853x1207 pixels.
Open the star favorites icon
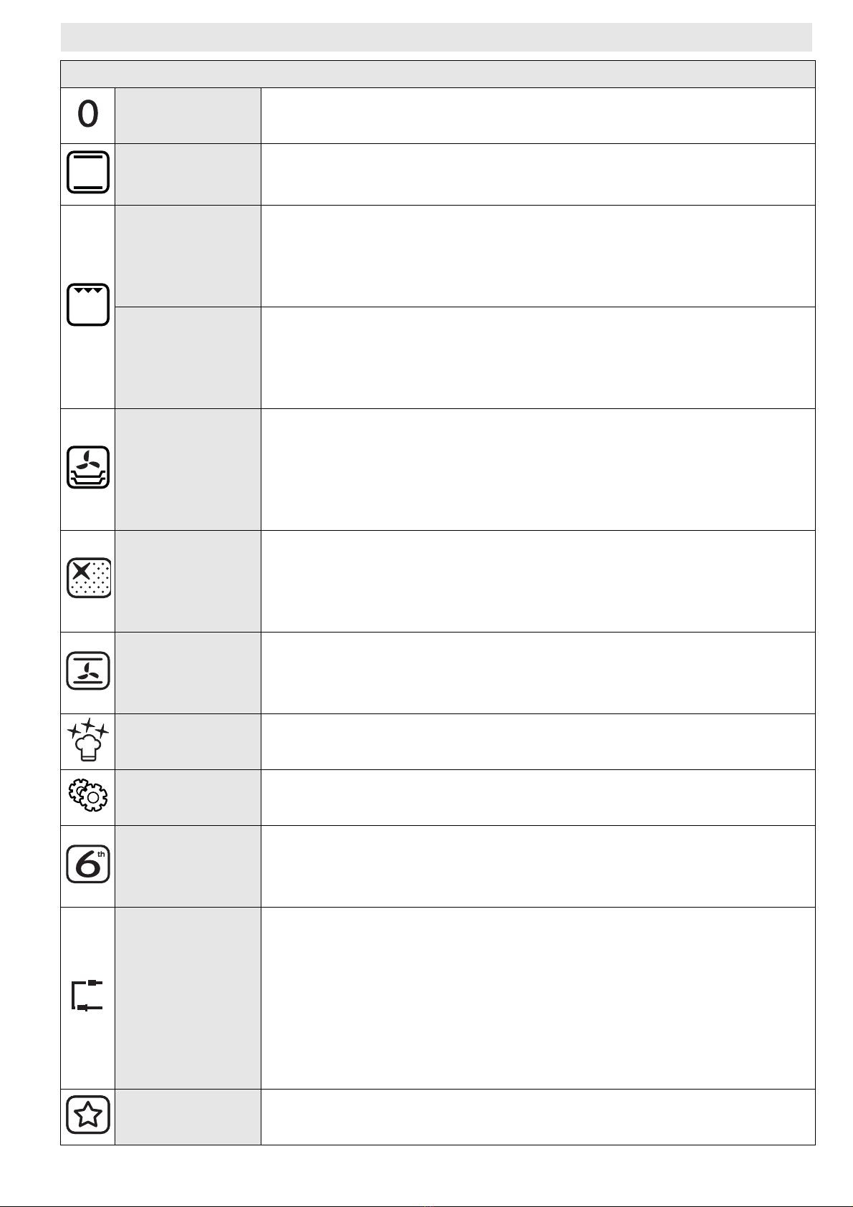coord(88,1115)
